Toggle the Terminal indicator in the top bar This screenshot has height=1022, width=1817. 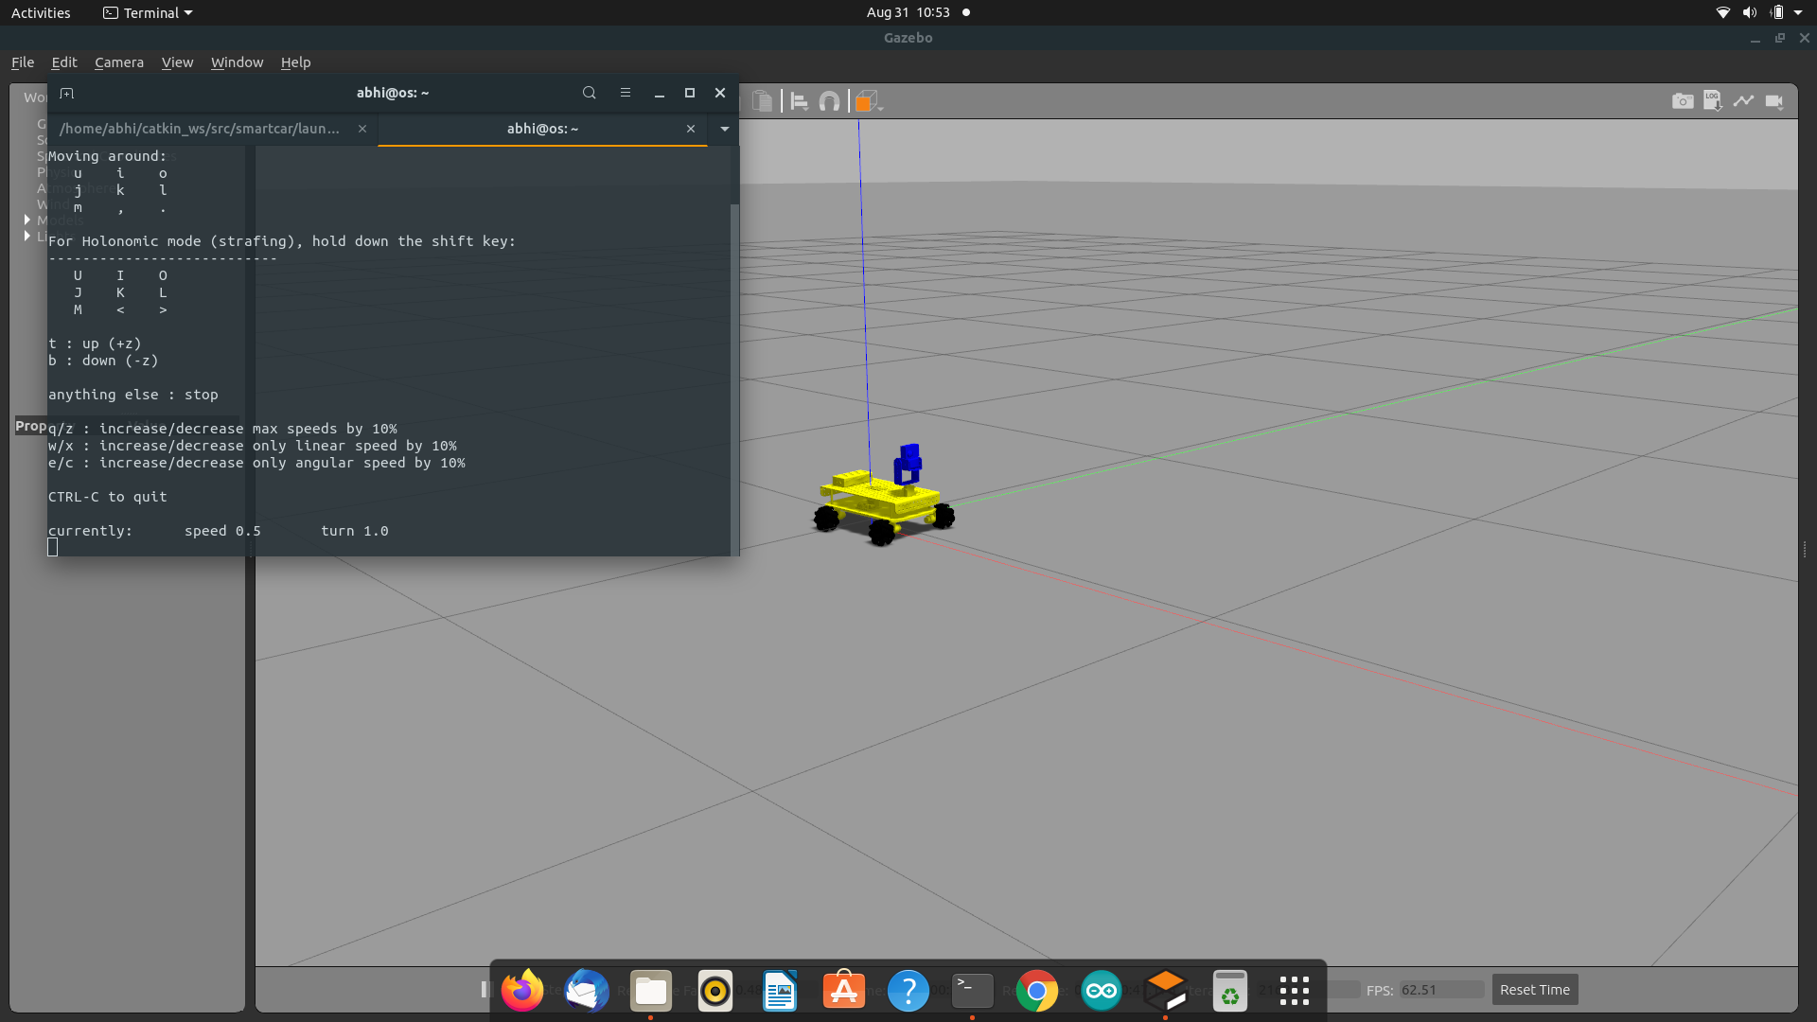point(147,12)
